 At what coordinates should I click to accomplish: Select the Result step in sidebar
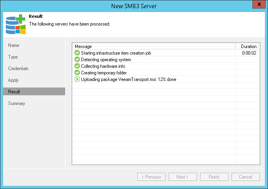tap(14, 92)
